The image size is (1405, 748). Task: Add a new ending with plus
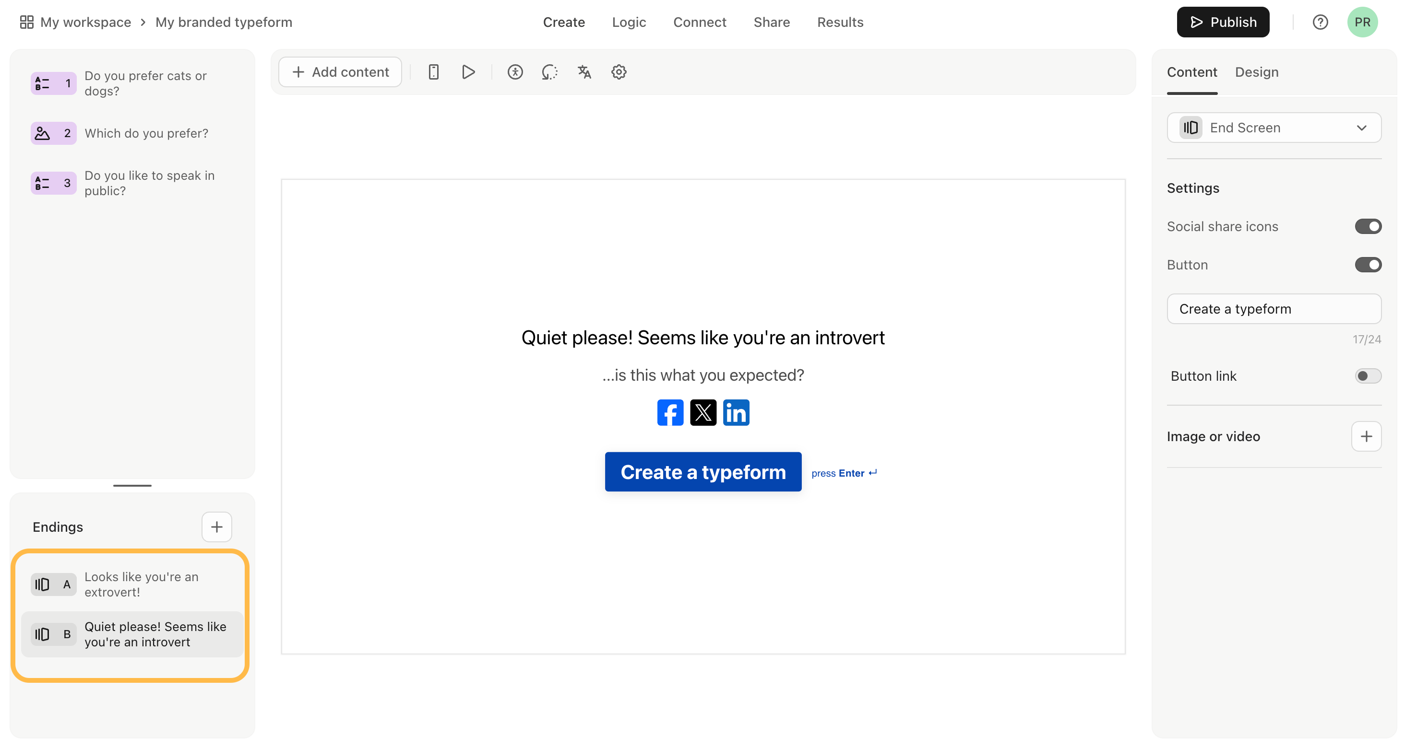click(x=216, y=526)
